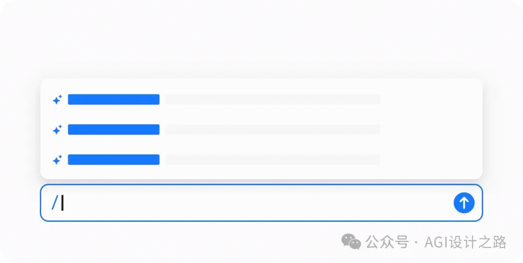Send the message with the blue arrow button
Viewport: 523px width, 263px height.
point(464,202)
